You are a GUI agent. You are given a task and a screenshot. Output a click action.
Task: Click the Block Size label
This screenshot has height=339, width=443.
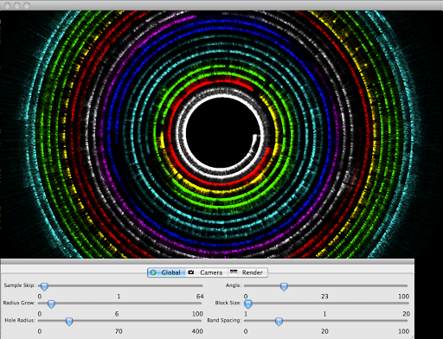click(x=228, y=303)
